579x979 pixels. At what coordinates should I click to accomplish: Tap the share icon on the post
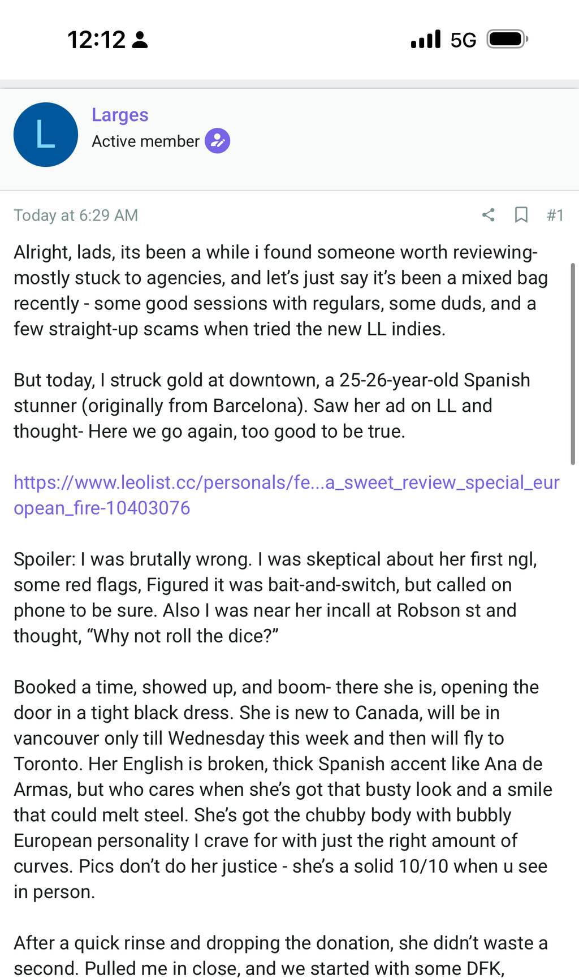pos(488,215)
